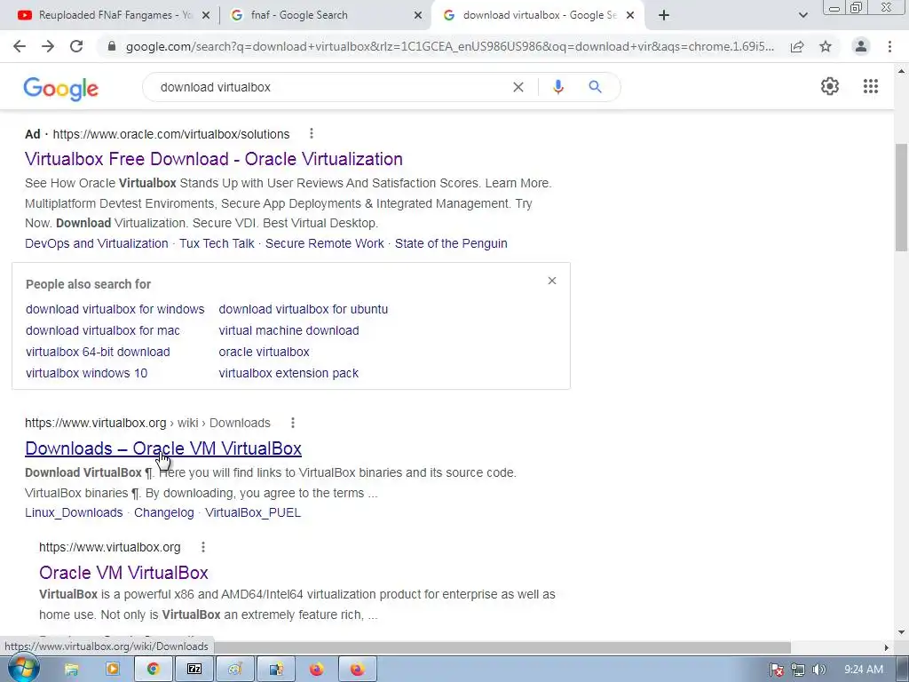Image resolution: width=909 pixels, height=682 pixels.
Task: Open VirtualBox_PUEL sitelink
Action: [253, 512]
